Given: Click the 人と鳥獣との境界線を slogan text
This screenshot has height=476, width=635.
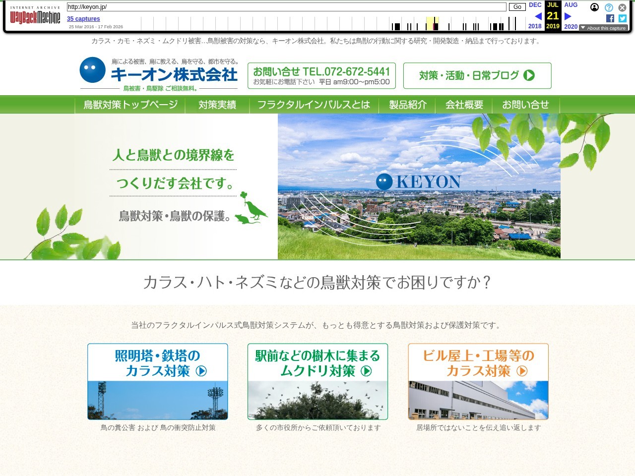Looking at the screenshot, I should [173, 155].
